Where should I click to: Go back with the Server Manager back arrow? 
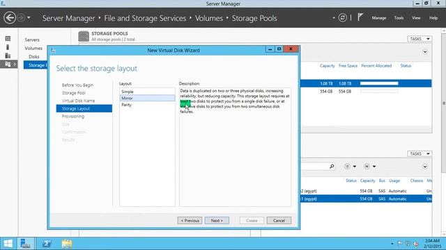[10, 18]
